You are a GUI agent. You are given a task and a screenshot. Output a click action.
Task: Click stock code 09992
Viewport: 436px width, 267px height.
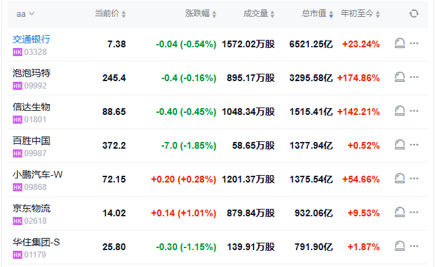35,86
